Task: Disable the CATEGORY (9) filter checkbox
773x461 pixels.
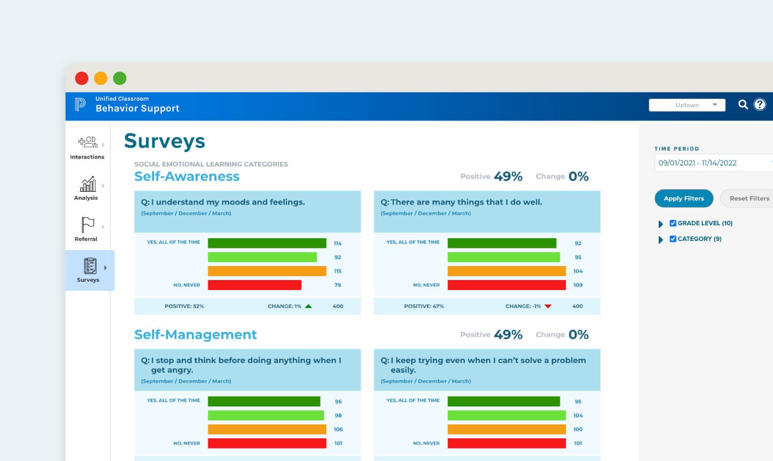Action: [x=673, y=239]
